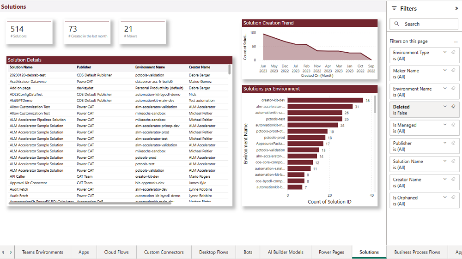The height and width of the screenshot is (259, 462).
Task: Expand the Environment Name filter card
Action: pyautogui.click(x=445, y=89)
